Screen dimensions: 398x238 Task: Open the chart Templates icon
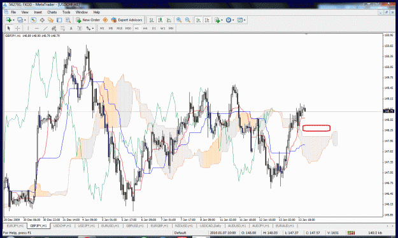pos(239,20)
